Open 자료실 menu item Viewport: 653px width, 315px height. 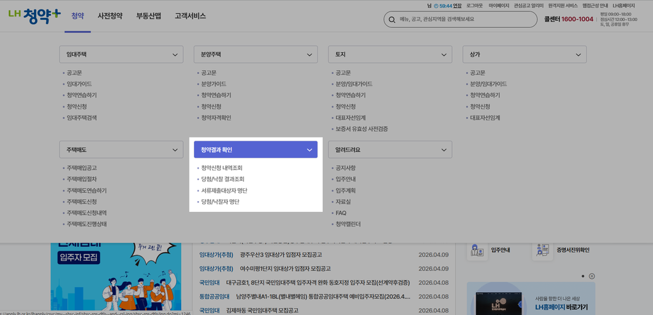(343, 202)
